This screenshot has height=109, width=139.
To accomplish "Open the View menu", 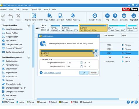I will 11,9.
